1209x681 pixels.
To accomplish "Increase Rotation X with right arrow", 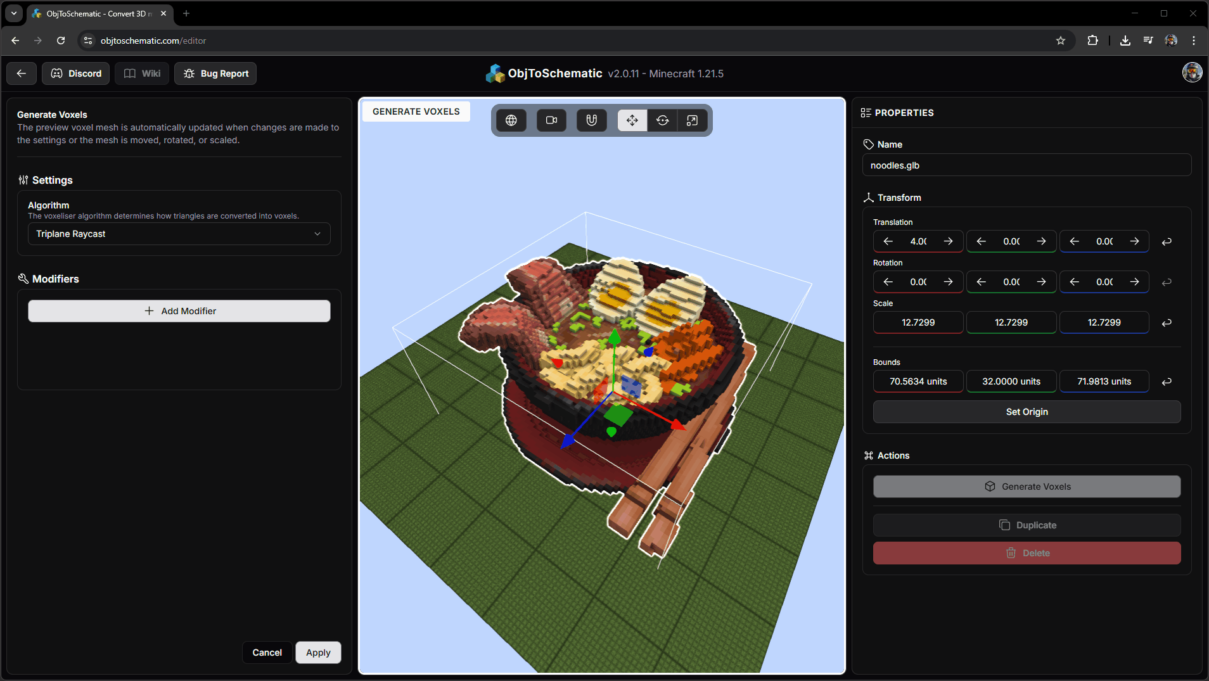I will tap(948, 282).
